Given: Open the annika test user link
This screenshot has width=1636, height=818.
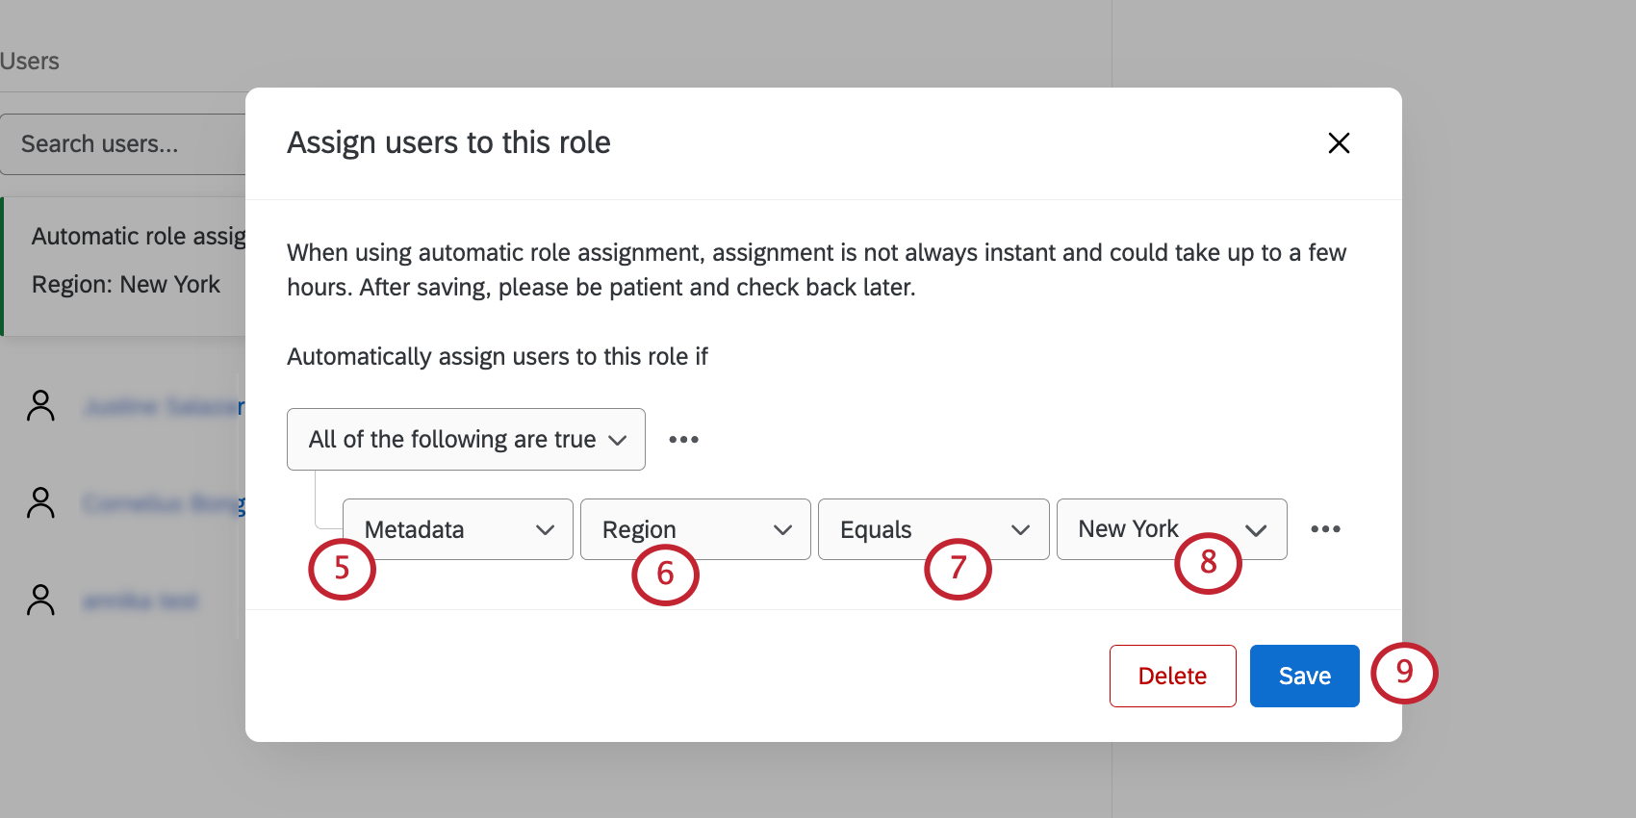Looking at the screenshot, I should (141, 601).
